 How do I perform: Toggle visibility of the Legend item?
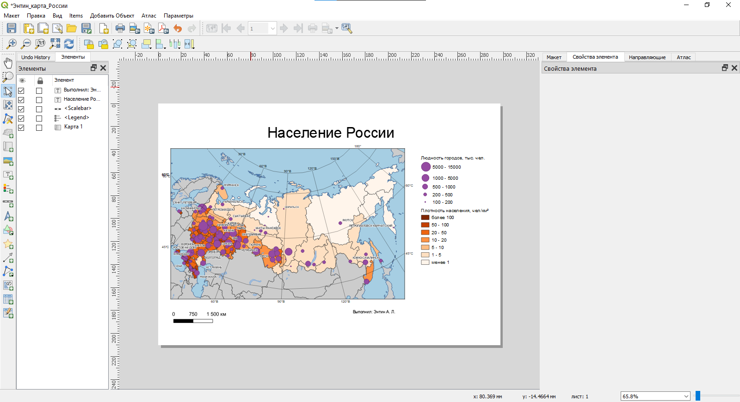tap(21, 118)
